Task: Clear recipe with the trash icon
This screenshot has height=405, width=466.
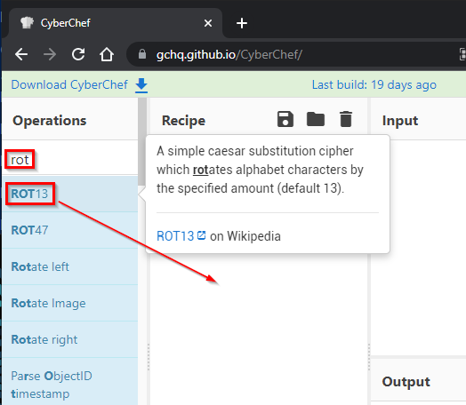Action: click(x=346, y=119)
